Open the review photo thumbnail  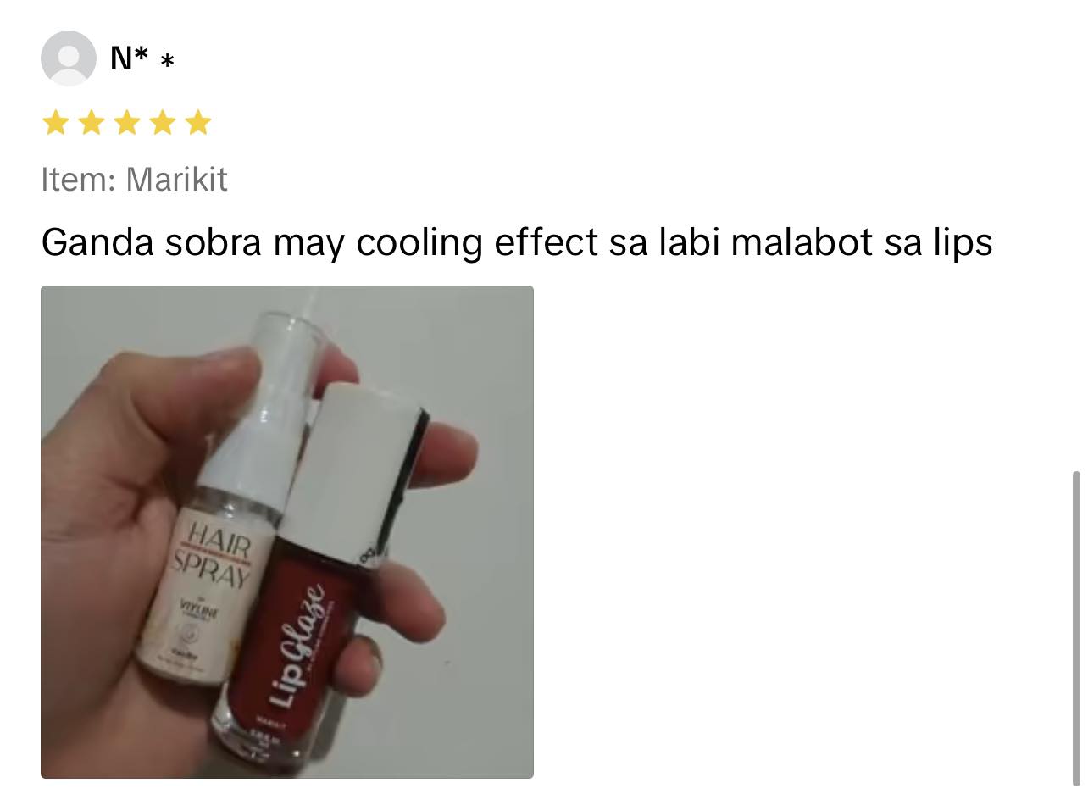coord(287,532)
